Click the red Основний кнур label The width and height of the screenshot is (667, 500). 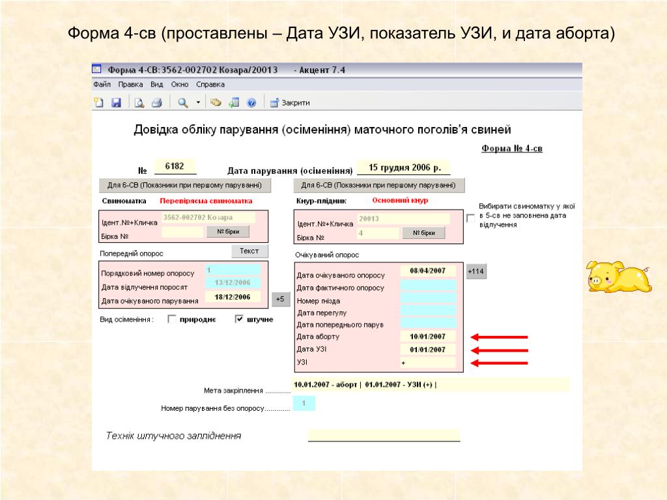[x=401, y=201]
